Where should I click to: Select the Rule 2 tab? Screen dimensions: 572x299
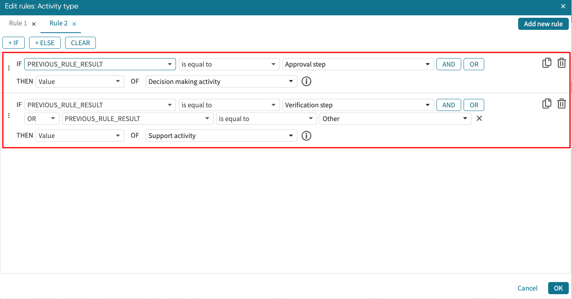click(x=58, y=23)
